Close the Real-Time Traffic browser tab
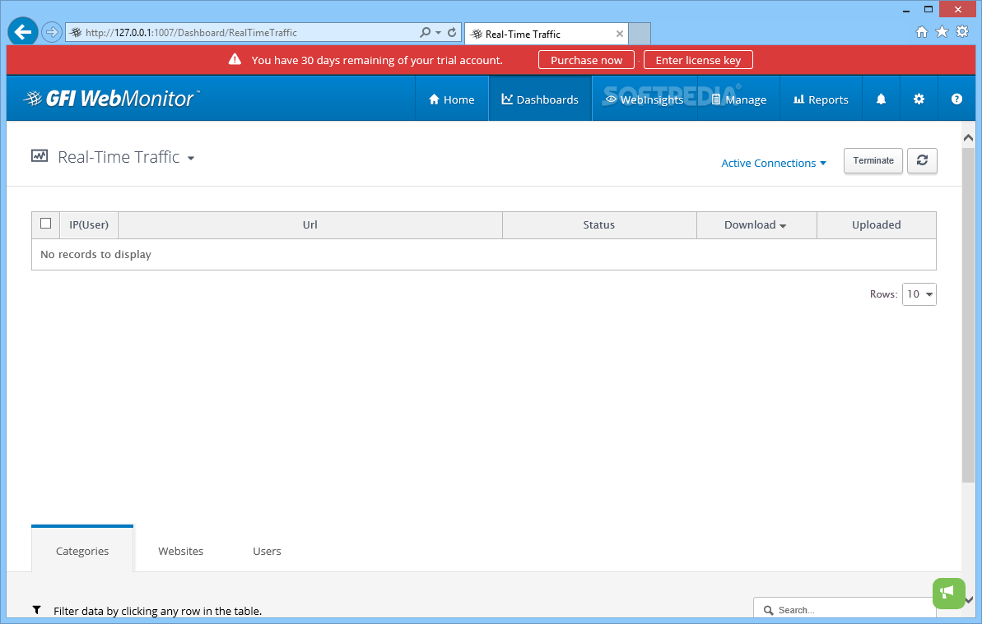 click(x=619, y=34)
